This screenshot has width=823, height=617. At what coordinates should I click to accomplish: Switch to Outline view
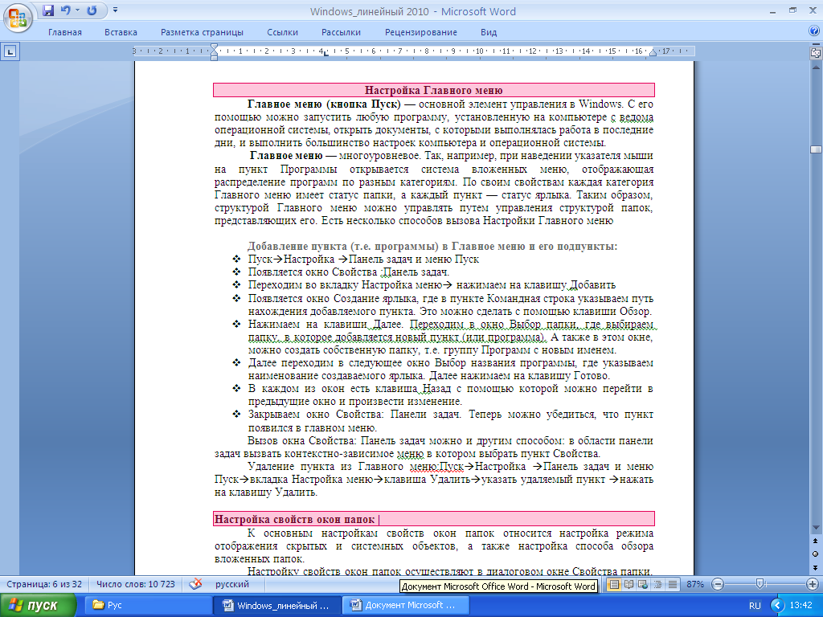click(x=657, y=584)
